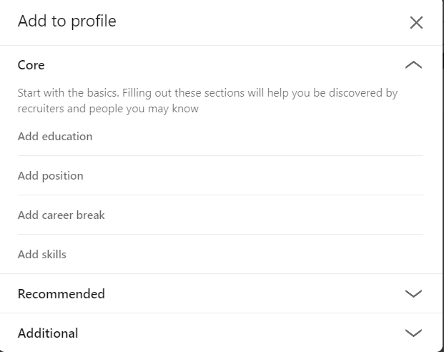Click the Additional section heading
This screenshot has width=444, height=352.
pos(48,333)
